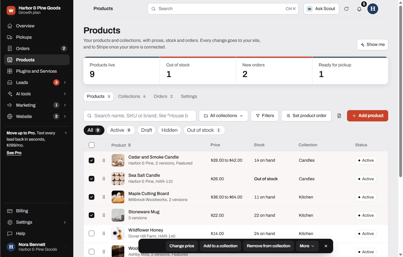The image size is (403, 257).
Task: Toggle the select-all products checkbox
Action: 92,145
